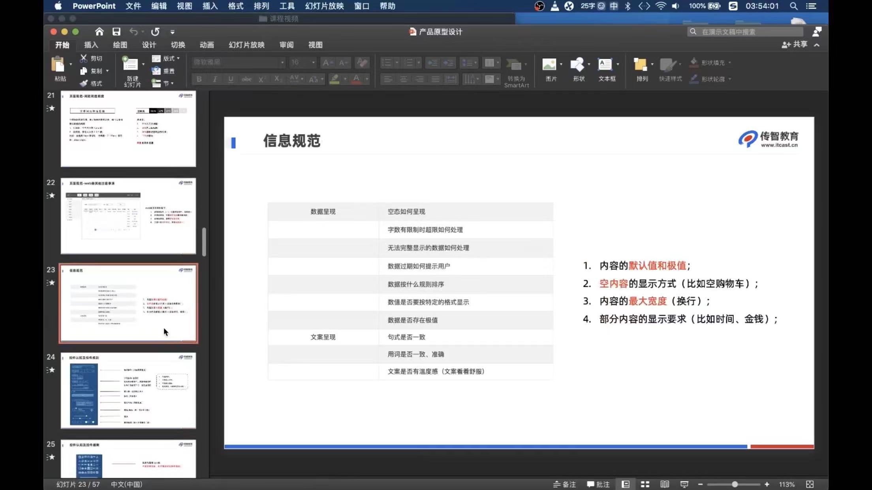
Task: Switch to slide sorter view
Action: coord(645,484)
